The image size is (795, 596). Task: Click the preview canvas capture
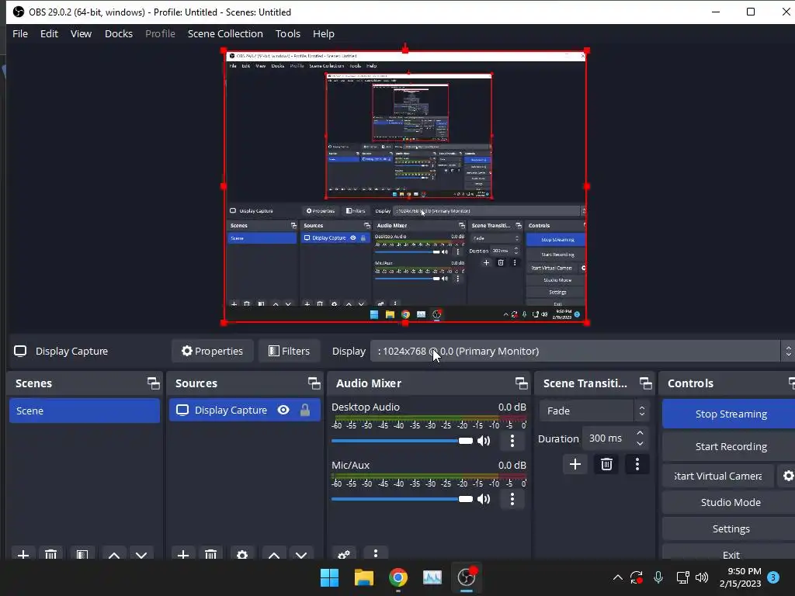(405, 186)
